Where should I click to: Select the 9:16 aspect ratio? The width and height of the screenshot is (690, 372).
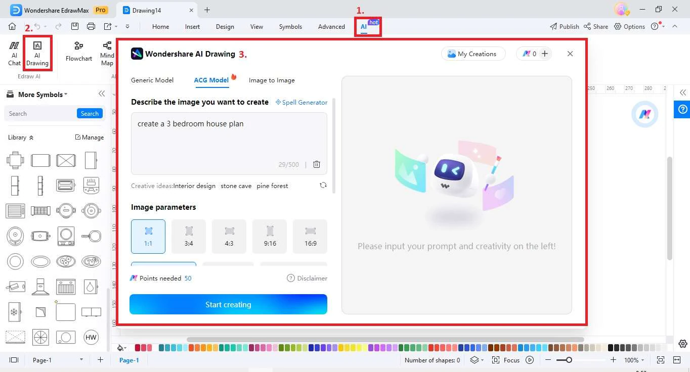point(270,237)
